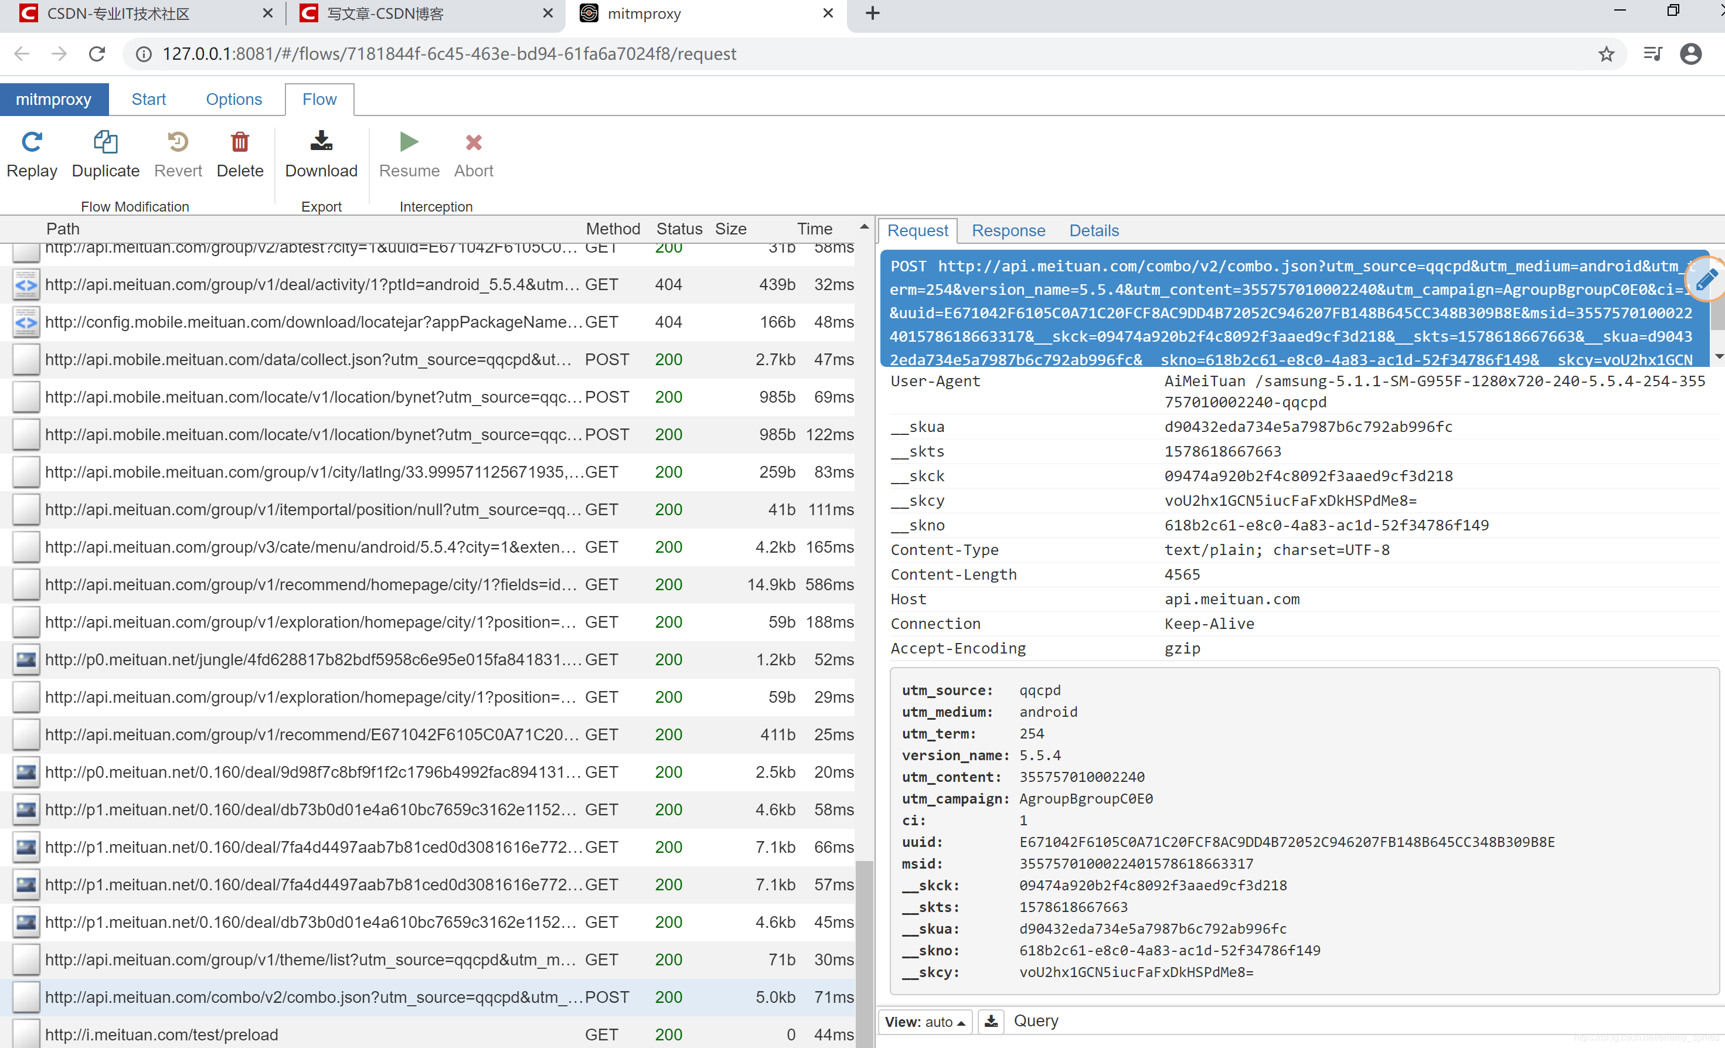Reload the browser page
Screen dimensions: 1725x1048
point(97,54)
